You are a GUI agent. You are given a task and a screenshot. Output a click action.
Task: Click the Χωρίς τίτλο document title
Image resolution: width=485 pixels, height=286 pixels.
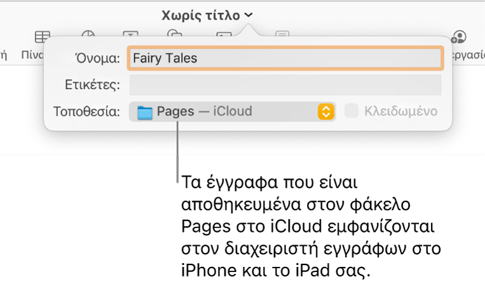[x=201, y=15]
